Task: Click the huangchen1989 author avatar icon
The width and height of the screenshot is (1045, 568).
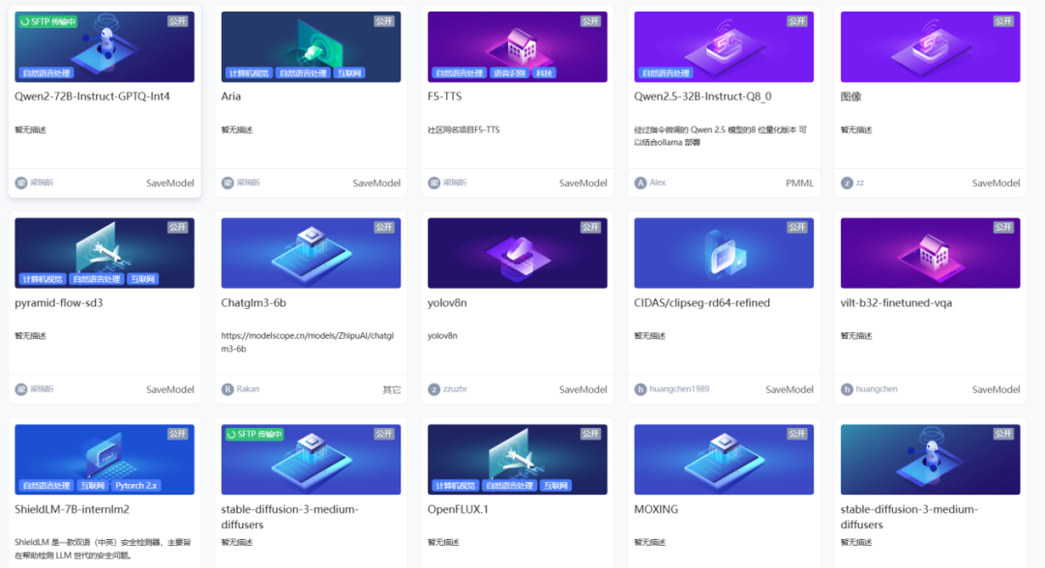Action: point(641,389)
